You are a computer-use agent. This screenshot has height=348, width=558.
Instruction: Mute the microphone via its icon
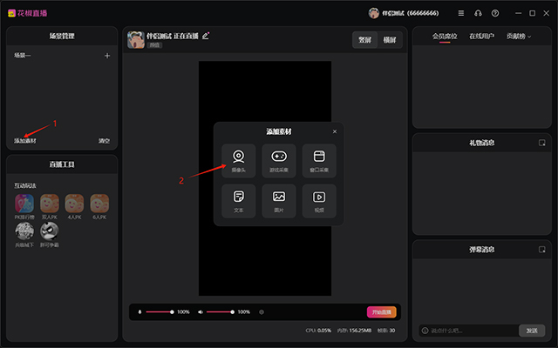click(x=139, y=311)
